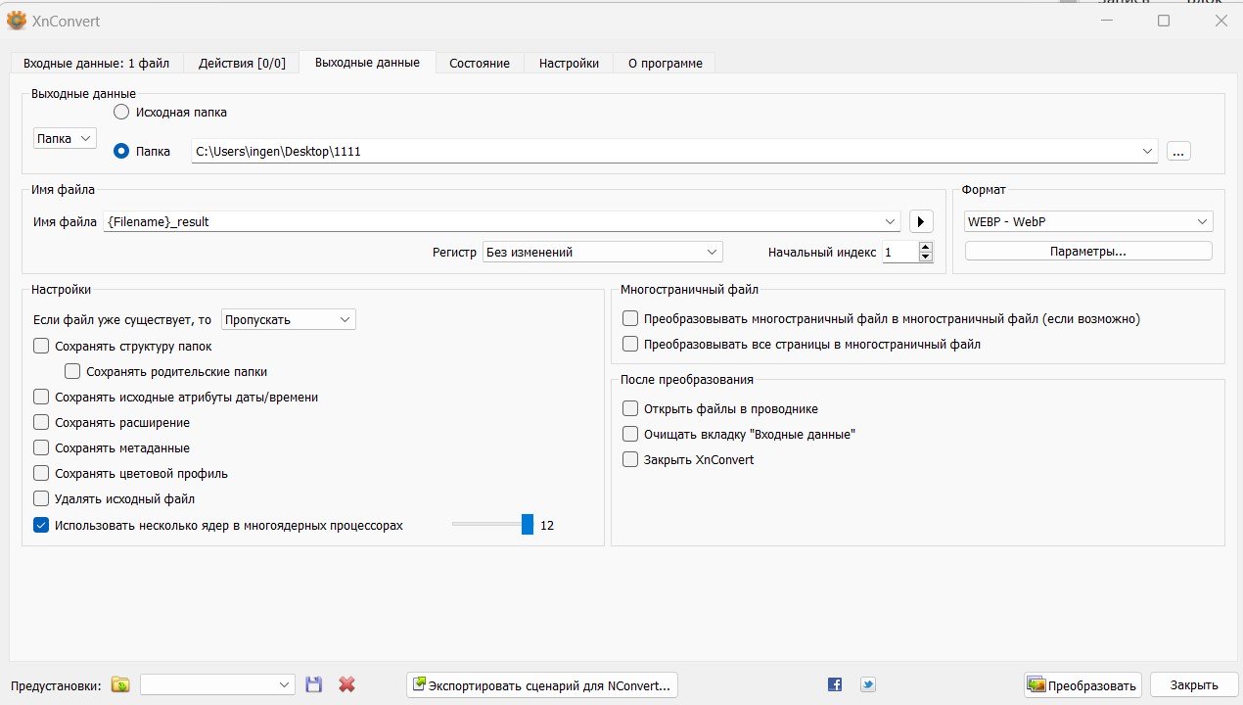The width and height of the screenshot is (1243, 705).
Task: Open the Папка output type dropdown
Action: coord(65,138)
